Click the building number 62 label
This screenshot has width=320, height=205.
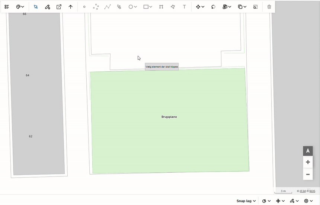31,136
